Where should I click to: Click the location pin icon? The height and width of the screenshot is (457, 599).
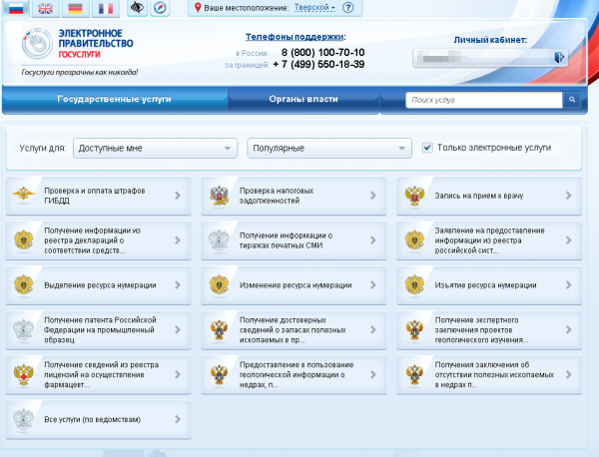[198, 7]
